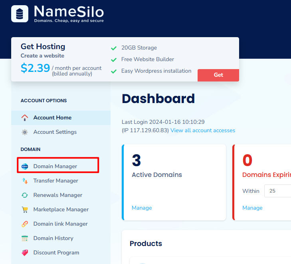Click the Transfer Manager arrows icon
This screenshot has height=264, width=291.
click(25, 181)
